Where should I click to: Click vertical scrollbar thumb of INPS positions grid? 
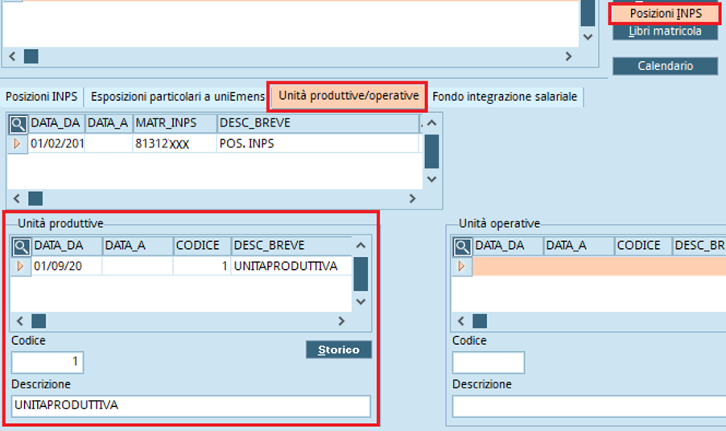pyautogui.click(x=431, y=151)
